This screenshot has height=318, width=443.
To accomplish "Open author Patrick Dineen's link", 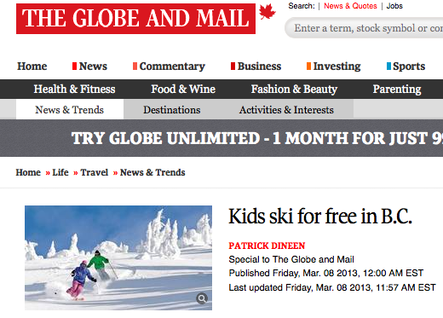I will pos(267,246).
